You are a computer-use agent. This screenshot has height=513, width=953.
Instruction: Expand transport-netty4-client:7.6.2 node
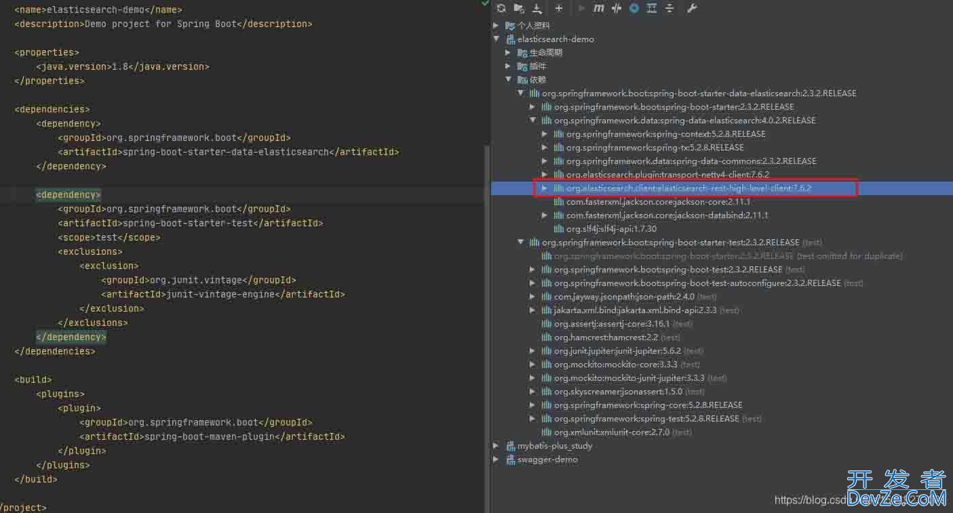(545, 174)
